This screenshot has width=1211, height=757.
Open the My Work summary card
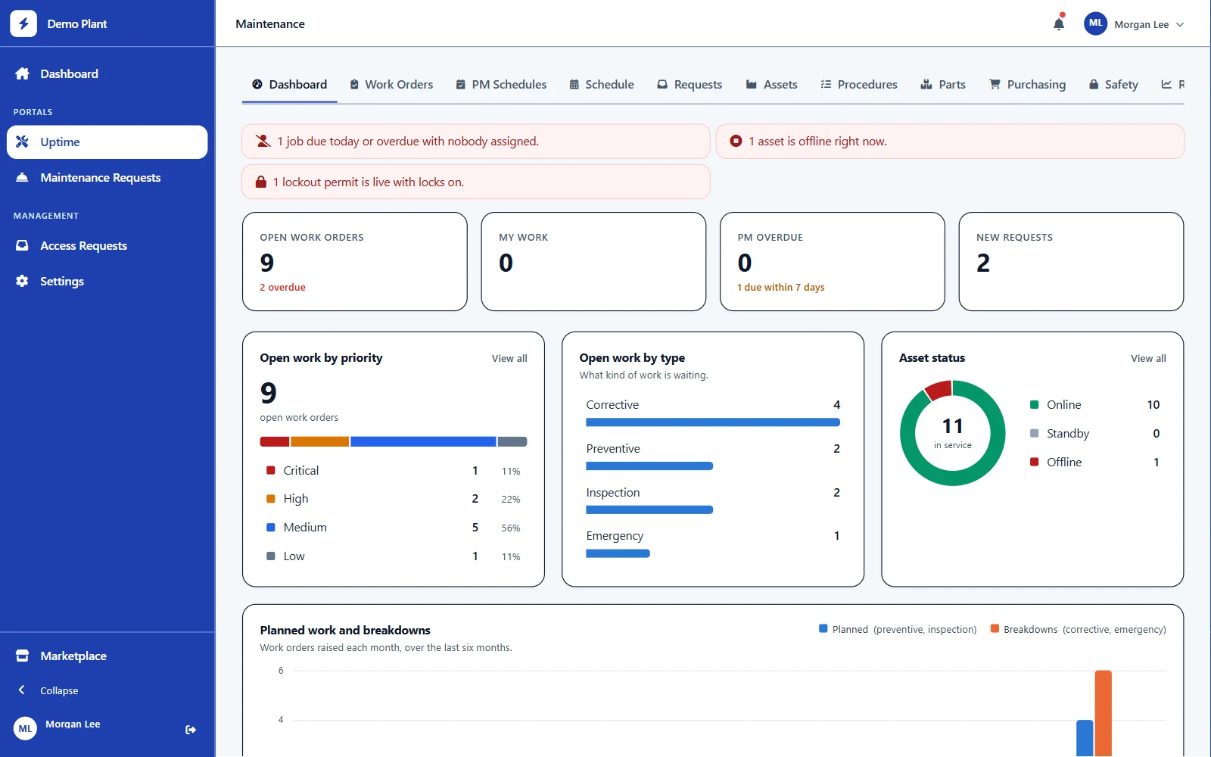point(593,261)
